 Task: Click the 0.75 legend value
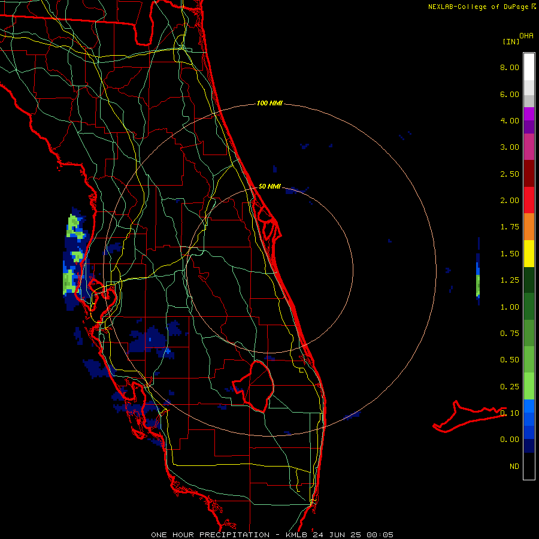tap(510, 334)
